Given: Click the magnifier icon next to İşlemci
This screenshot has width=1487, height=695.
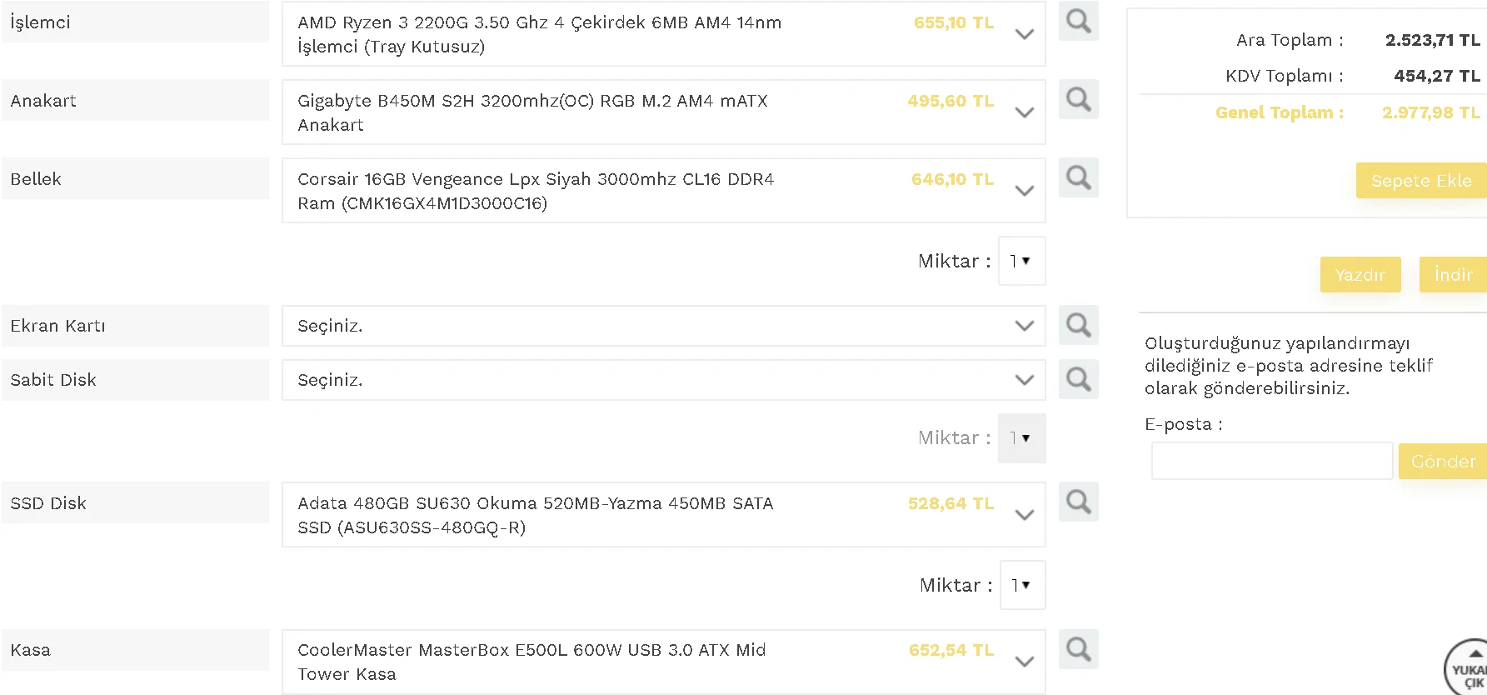Looking at the screenshot, I should point(1078,21).
